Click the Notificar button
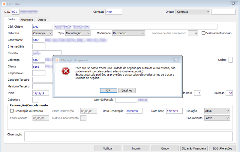240x152 pixels. (108, 148)
